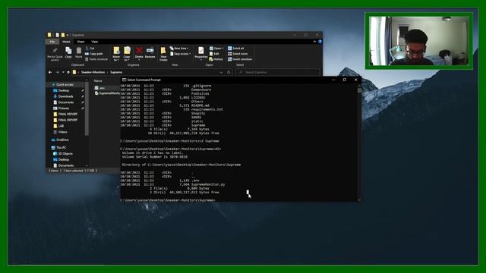Click the Rename icon in Organize group
This screenshot has height=273, width=486.
(150, 52)
